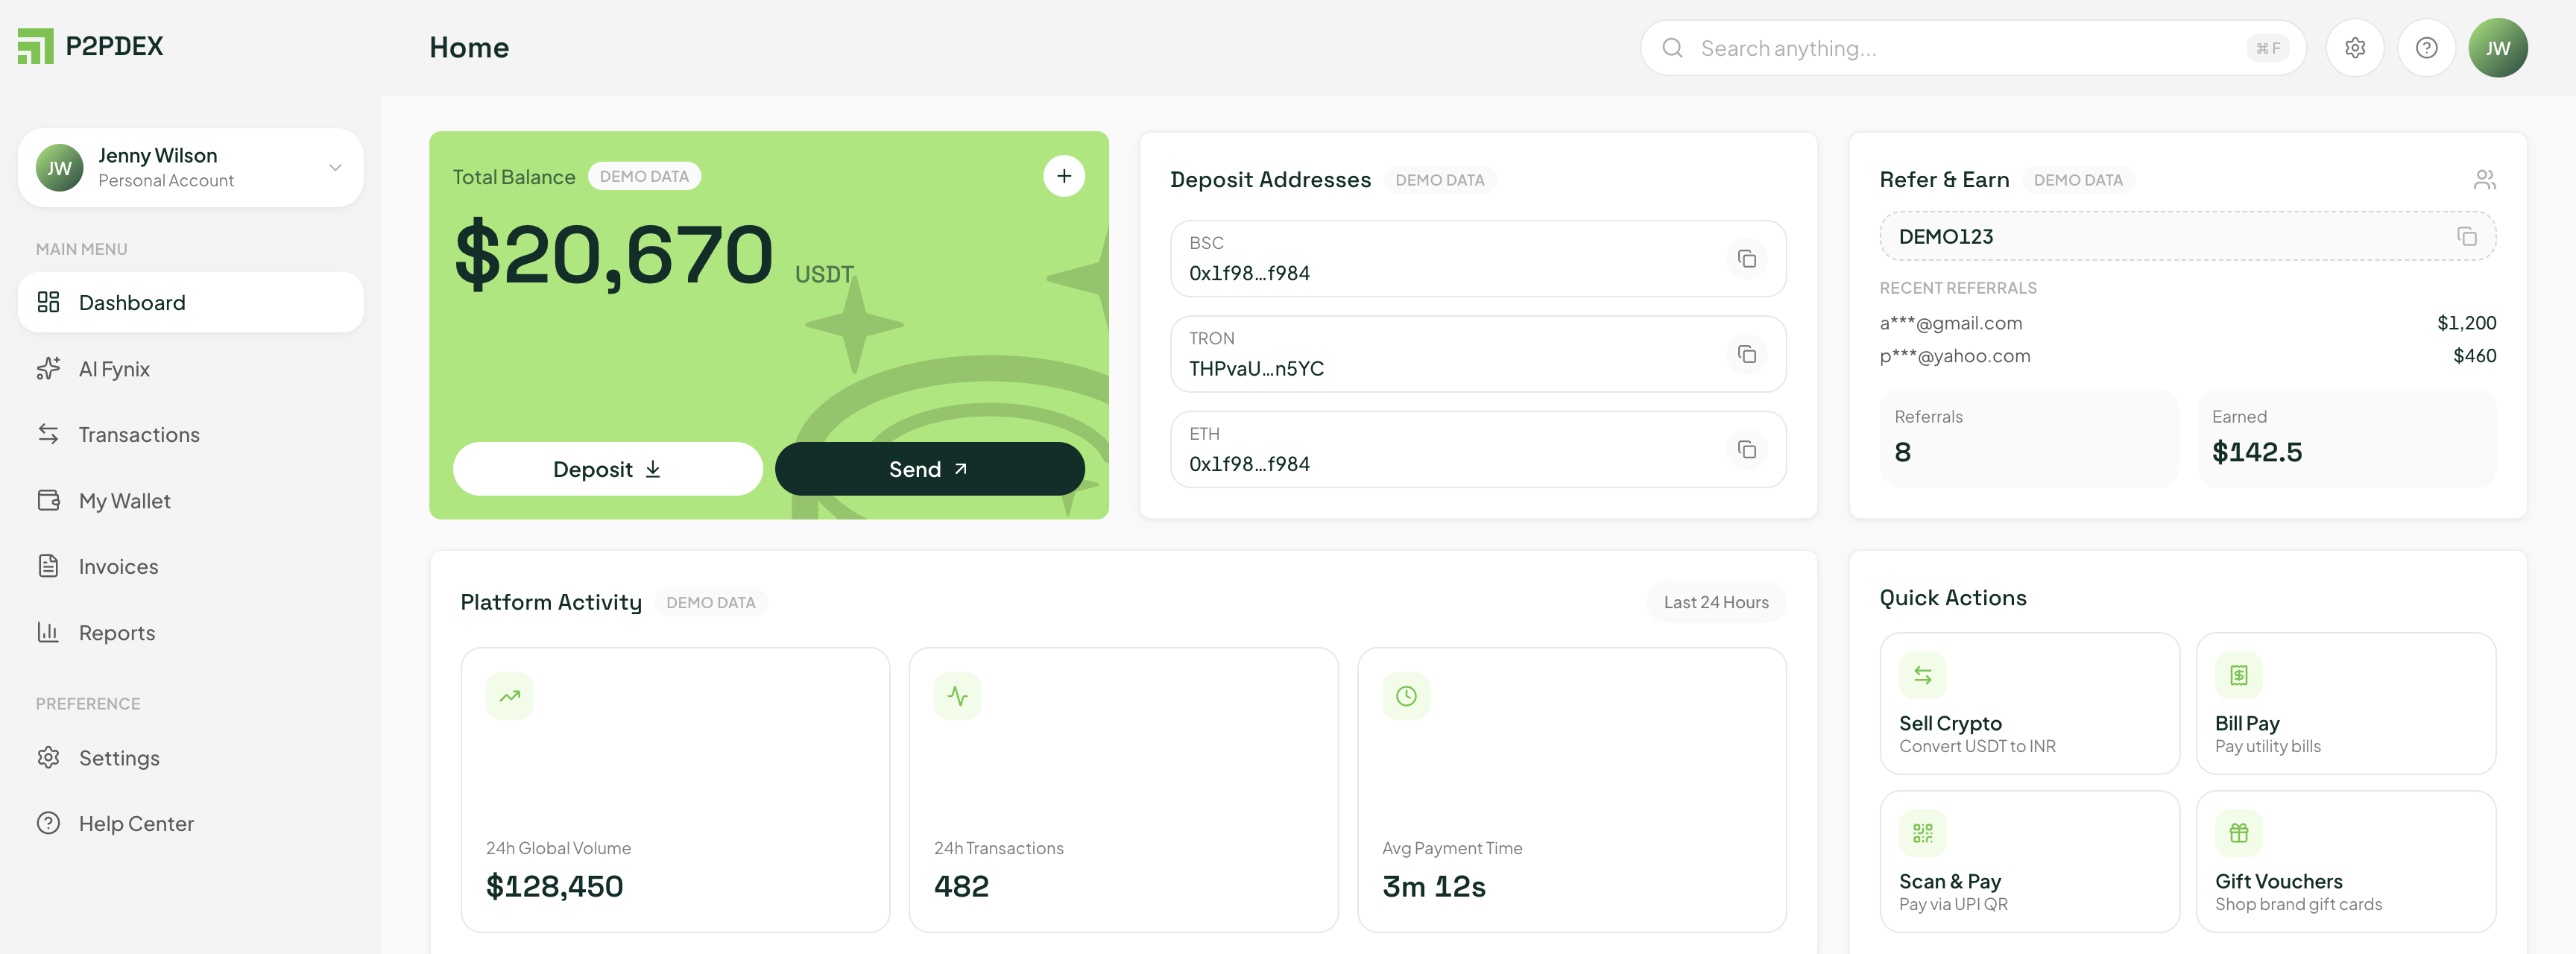The height and width of the screenshot is (954, 2576).
Task: Click the Avg Payment Time clock icon
Action: tap(1406, 696)
